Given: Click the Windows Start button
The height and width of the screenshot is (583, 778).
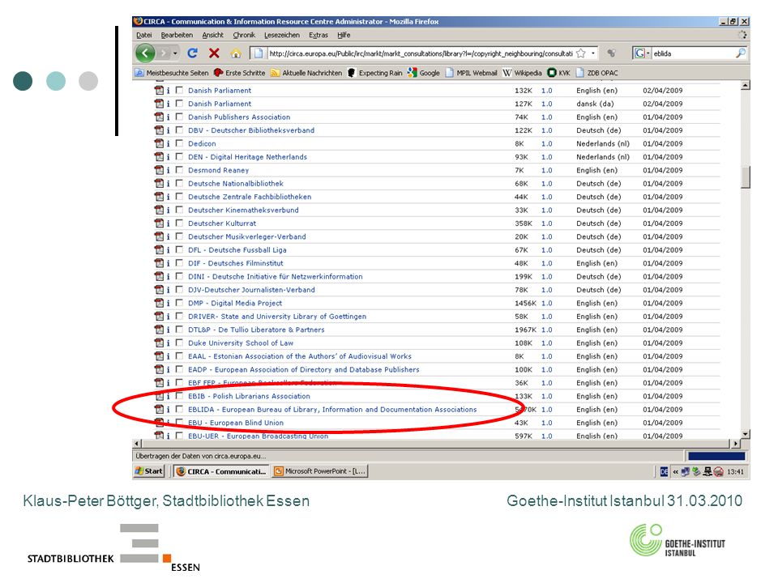Looking at the screenshot, I should coord(149,471).
